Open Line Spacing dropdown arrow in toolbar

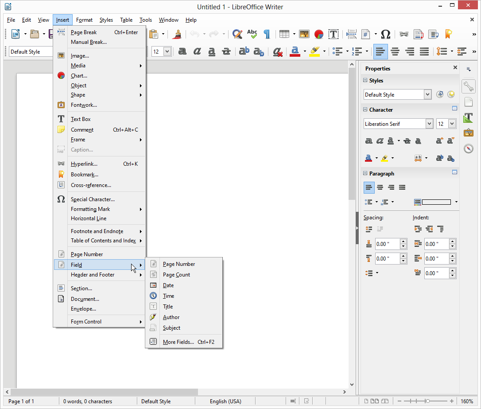(452, 51)
